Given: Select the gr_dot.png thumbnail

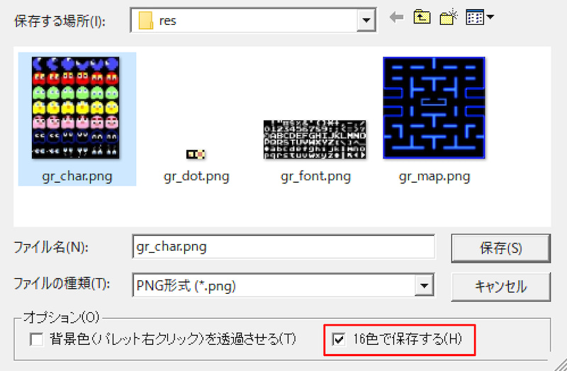Looking at the screenshot, I should [196, 154].
